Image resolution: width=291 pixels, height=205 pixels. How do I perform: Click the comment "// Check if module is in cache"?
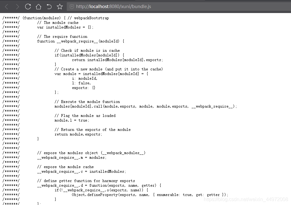87,51
